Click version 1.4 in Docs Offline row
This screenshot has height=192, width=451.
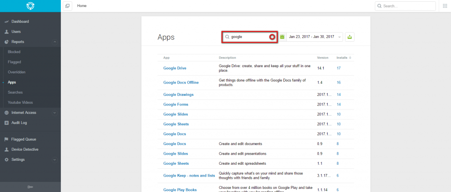pos(319,83)
